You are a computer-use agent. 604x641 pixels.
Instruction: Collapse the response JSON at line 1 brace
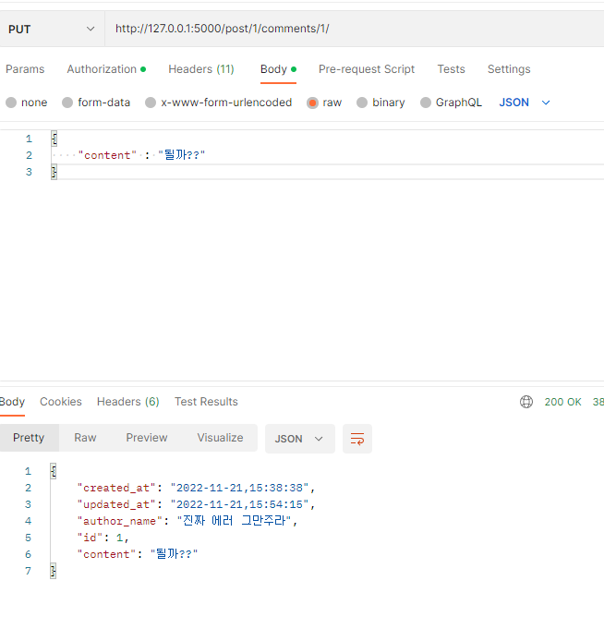click(x=54, y=471)
